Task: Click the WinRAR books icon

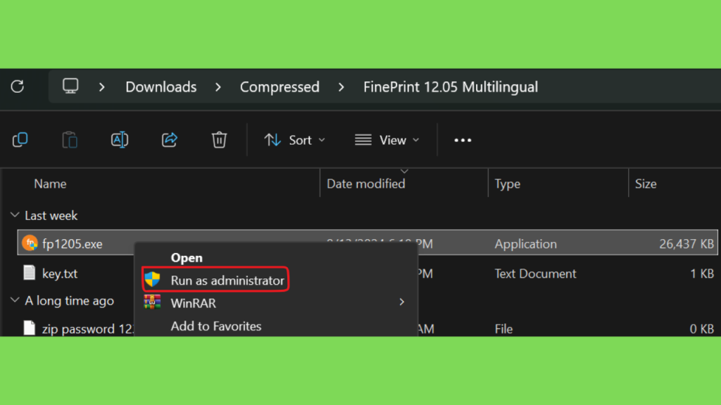Action: point(152,302)
